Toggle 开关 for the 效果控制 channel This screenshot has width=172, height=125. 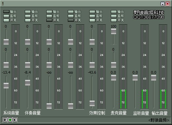(92, 20)
